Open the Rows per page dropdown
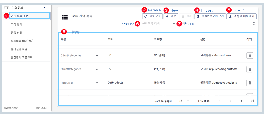Screen dimensions: 264x114 184,101
